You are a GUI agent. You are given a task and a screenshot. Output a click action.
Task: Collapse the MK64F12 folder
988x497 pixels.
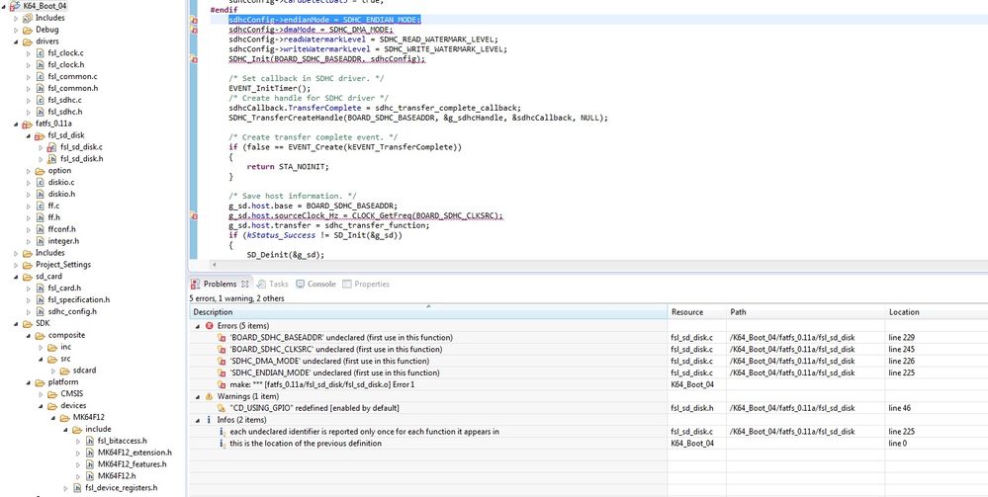53,418
